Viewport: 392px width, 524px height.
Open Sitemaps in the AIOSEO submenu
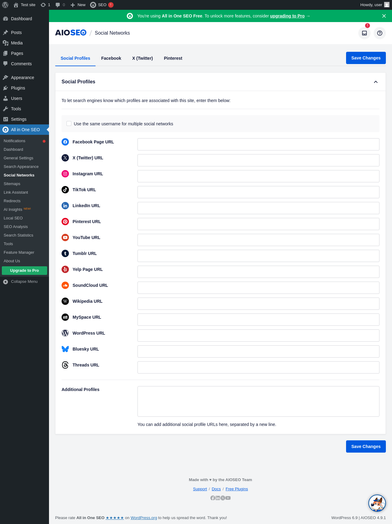(x=12, y=184)
